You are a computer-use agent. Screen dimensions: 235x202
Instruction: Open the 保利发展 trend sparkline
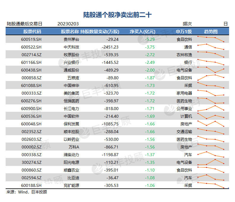pos(211,124)
